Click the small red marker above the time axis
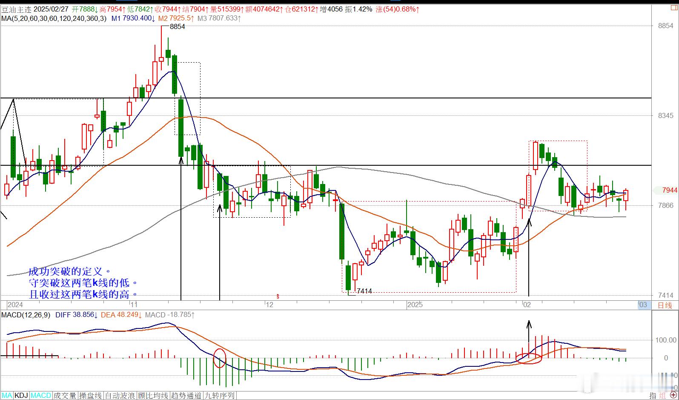Image resolution: width=679 pixels, height=400 pixels. tap(278, 296)
